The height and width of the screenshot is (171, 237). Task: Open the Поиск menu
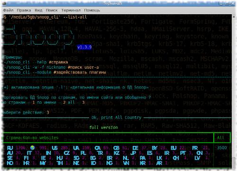[x=52, y=10]
